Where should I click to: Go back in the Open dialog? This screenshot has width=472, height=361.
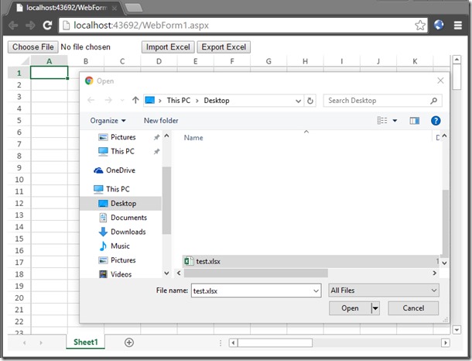(91, 100)
